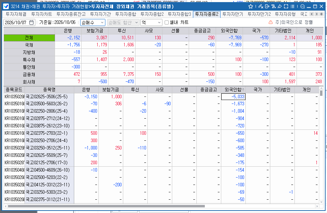The height and width of the screenshot is (213, 327).
Task: Click the orange warning triangle icon
Action: point(271,22)
